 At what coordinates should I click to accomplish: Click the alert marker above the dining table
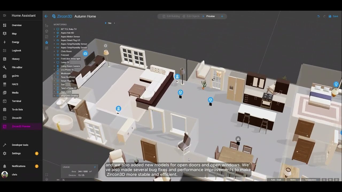tap(238, 139)
